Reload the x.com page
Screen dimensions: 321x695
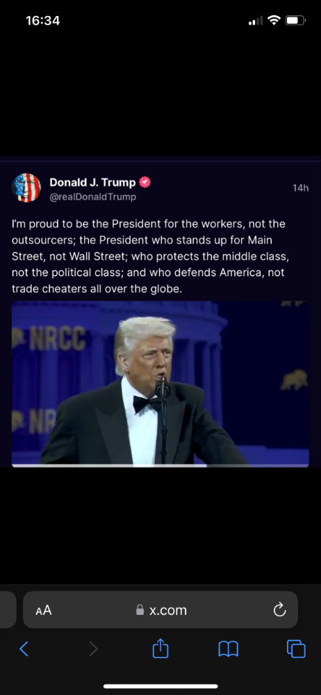coord(279,610)
